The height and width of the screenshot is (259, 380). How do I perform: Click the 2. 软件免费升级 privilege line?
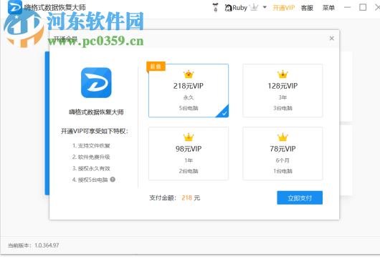pyautogui.click(x=91, y=157)
